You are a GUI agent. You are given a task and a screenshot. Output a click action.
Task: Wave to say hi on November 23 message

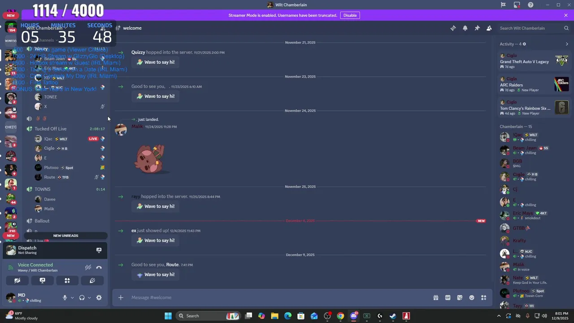pyautogui.click(x=155, y=96)
